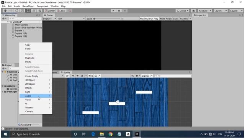Viewport: 245px width, 138px height.
Task: Open Scene panel options menu
Action: point(189,72)
